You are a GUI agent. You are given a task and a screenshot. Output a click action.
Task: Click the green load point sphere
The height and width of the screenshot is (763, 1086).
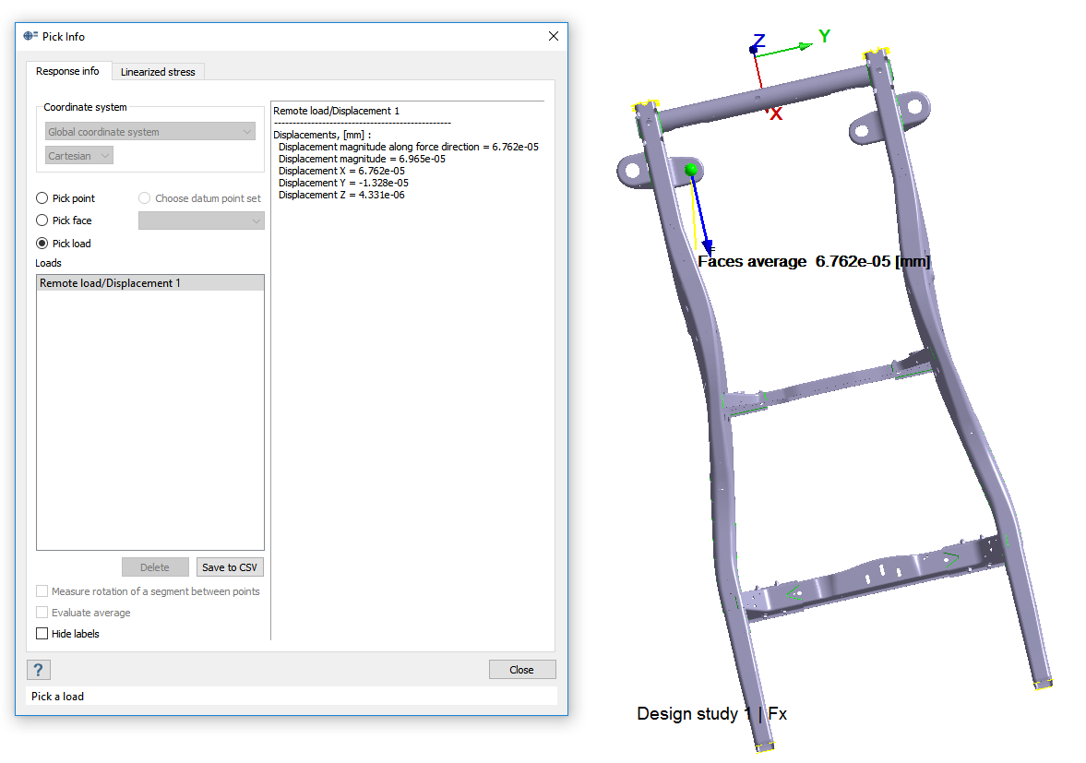(x=691, y=169)
